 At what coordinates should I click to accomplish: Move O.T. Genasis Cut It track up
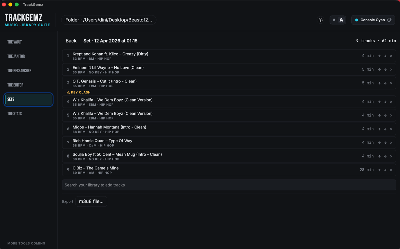379,83
